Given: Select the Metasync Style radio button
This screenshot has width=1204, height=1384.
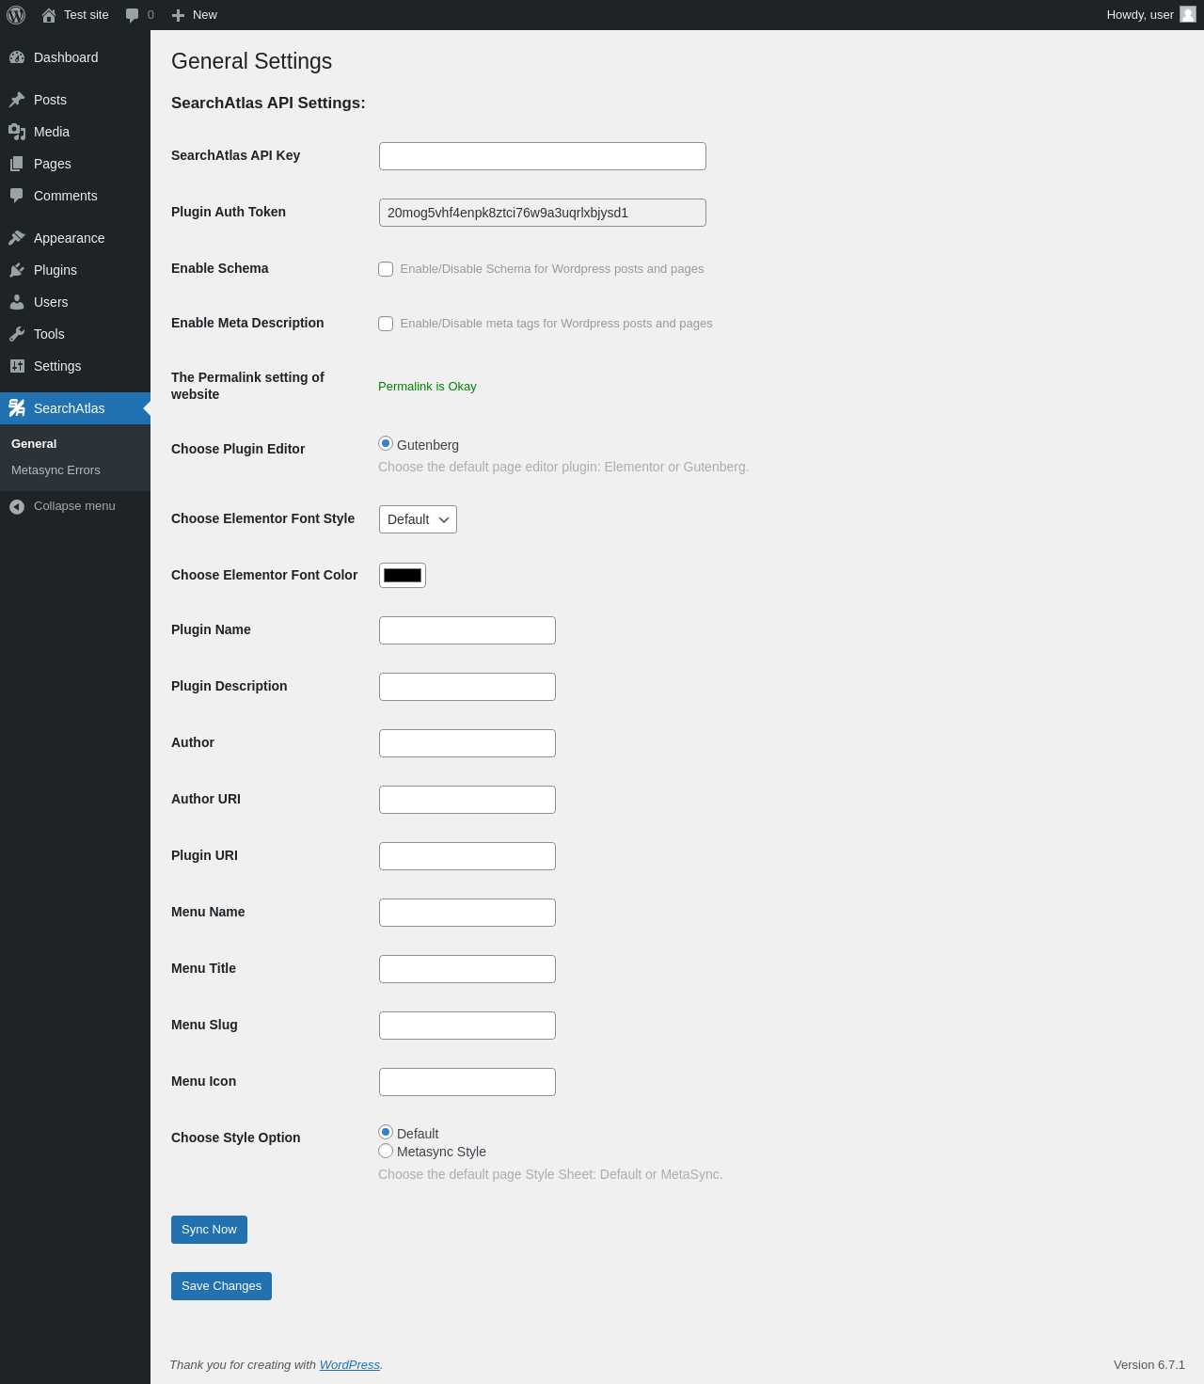Looking at the screenshot, I should [386, 1151].
